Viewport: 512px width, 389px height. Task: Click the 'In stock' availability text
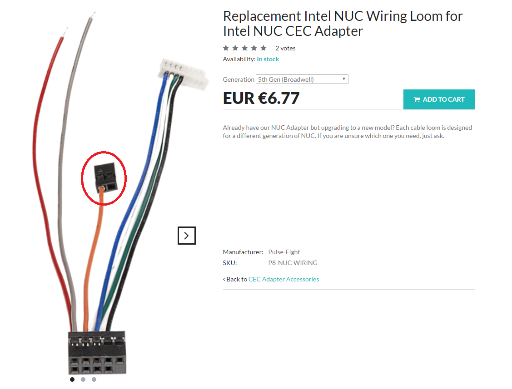tap(268, 59)
